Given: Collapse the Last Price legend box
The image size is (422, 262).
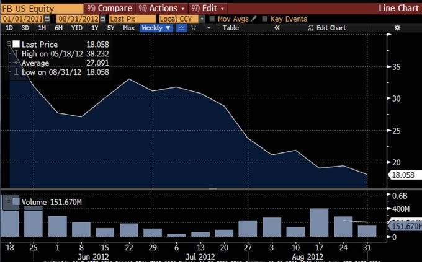Looking at the screenshot, I should click(9, 44).
